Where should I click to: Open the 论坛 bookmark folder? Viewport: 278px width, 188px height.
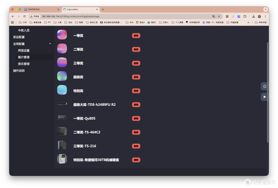68,22
